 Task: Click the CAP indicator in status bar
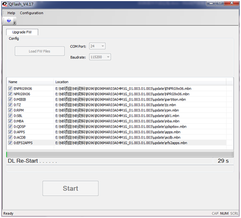tap(215, 214)
